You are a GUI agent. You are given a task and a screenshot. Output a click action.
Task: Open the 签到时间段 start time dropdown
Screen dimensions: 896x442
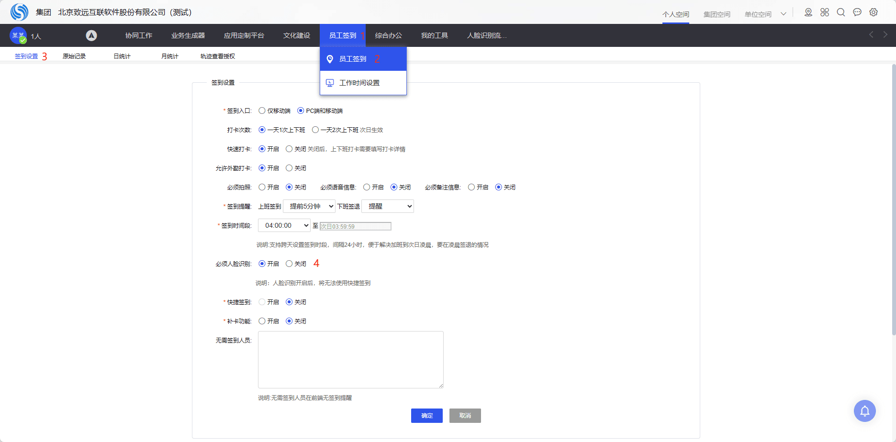[284, 225]
